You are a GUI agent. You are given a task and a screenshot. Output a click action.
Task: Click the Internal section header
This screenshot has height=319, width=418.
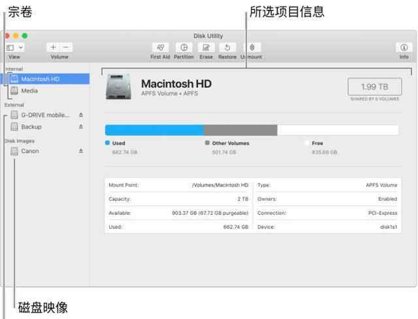14,69
